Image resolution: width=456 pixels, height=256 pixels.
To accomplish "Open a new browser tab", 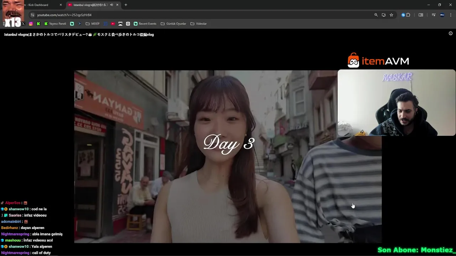I will pos(126,5).
